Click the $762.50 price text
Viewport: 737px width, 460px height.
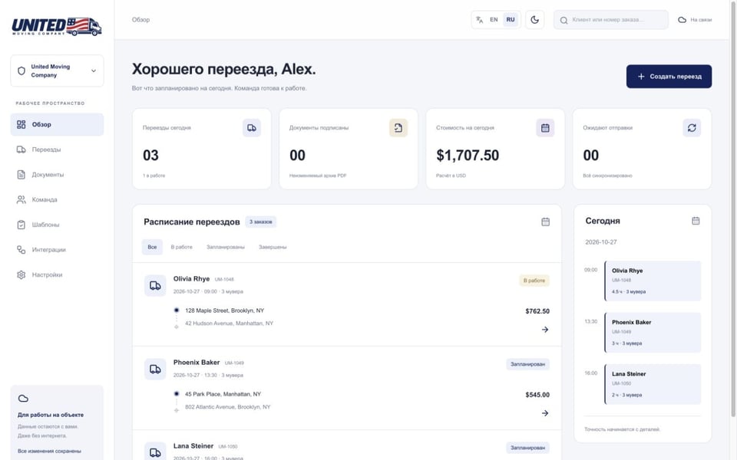click(x=537, y=311)
